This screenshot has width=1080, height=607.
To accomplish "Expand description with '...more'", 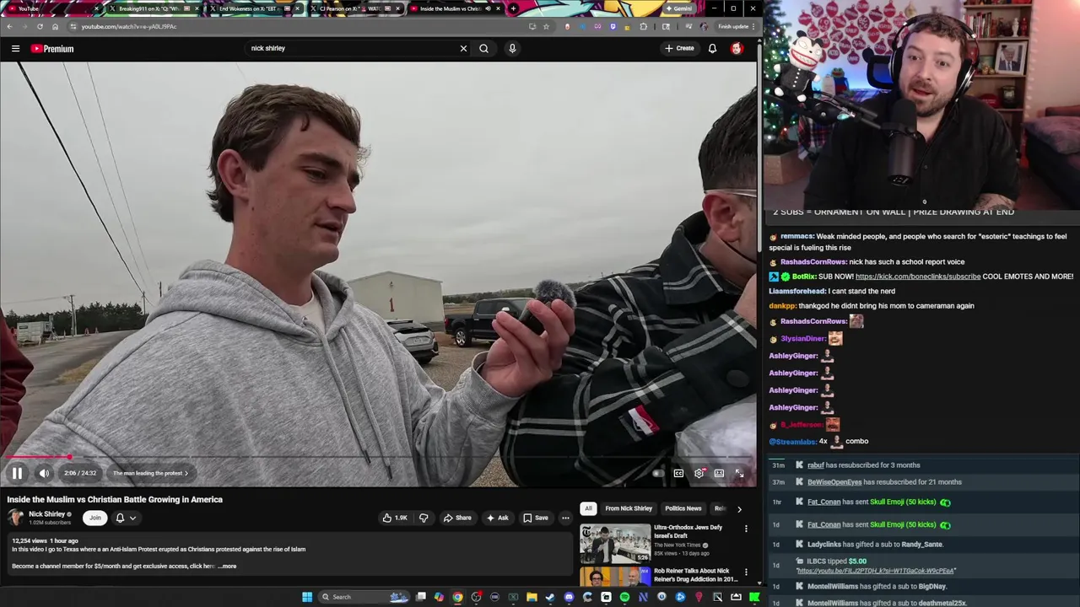I will pos(227,567).
